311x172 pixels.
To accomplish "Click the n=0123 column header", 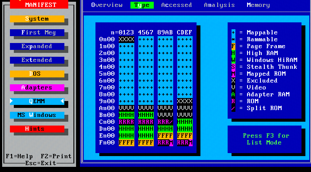I will pyautogui.click(x=122, y=32).
